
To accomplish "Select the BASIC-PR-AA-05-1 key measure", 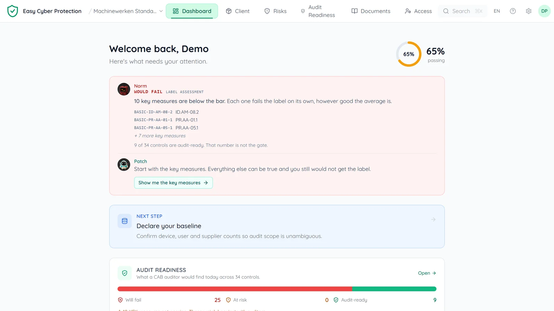I will pyautogui.click(x=166, y=128).
